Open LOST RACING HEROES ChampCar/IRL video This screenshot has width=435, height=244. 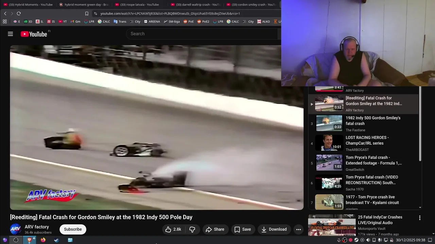click(x=364, y=143)
